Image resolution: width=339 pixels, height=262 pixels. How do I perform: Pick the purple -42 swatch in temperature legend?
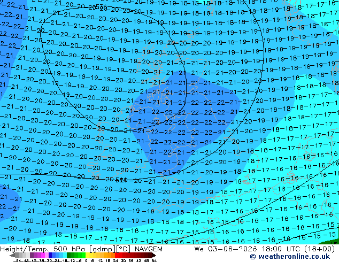pos(32,256)
